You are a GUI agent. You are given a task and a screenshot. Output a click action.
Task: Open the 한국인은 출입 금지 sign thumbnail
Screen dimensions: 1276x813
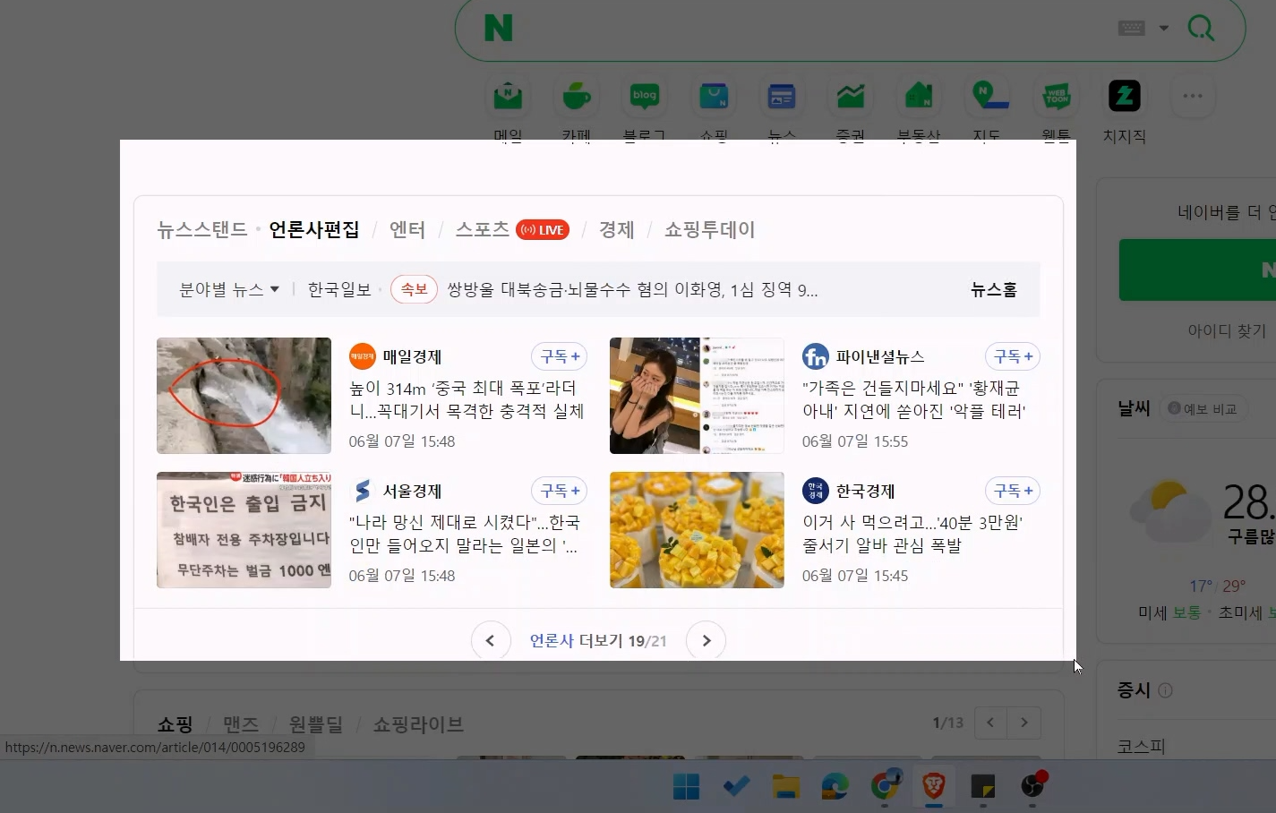pyautogui.click(x=244, y=530)
